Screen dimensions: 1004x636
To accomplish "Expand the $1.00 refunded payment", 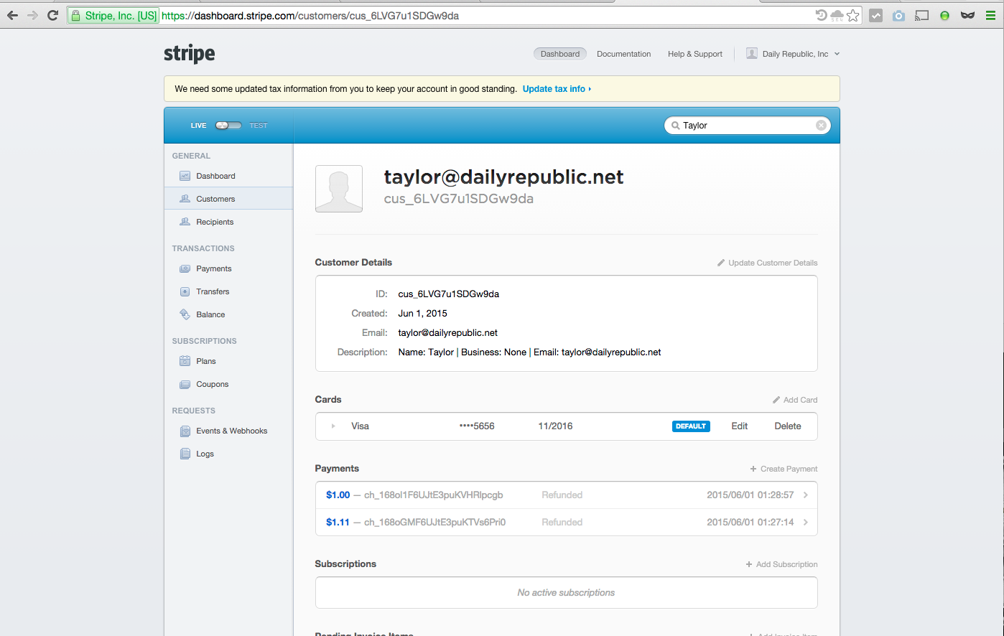I will point(805,495).
